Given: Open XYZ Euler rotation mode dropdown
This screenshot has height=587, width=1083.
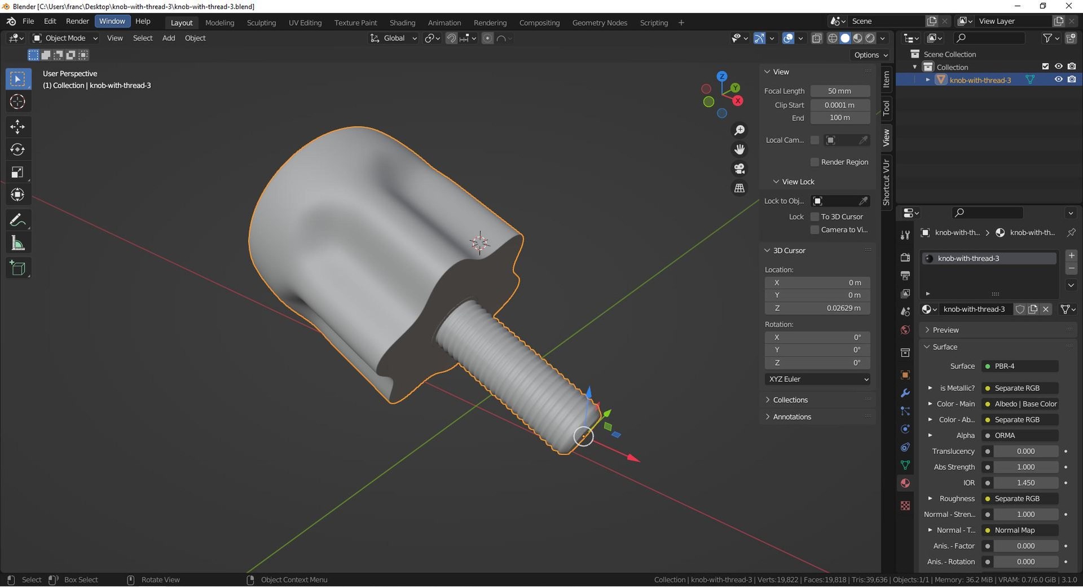Looking at the screenshot, I should click(817, 379).
